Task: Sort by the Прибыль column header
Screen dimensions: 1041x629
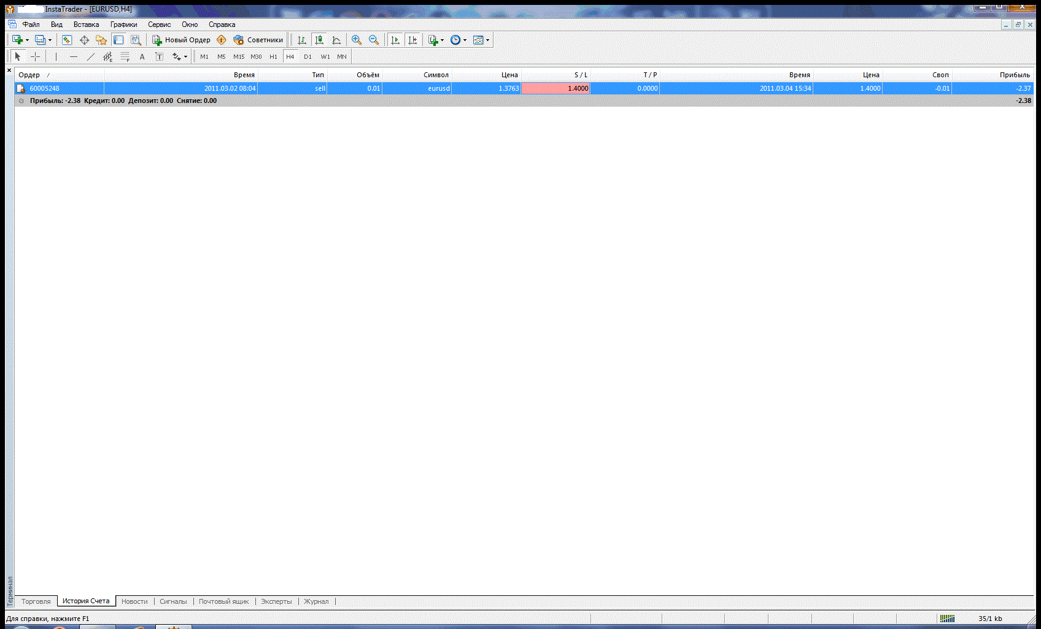Action: [992, 75]
